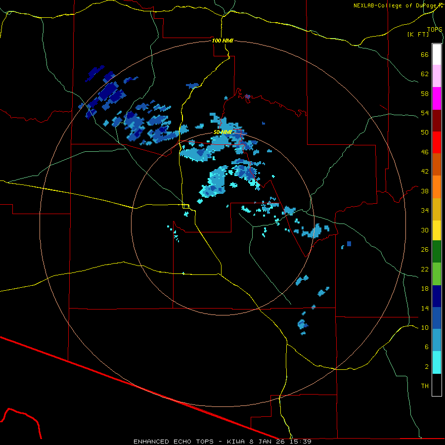Viewport: 445px width, 445px height.
Task: Click the light blue swatch at 6
Action: pyautogui.click(x=437, y=340)
